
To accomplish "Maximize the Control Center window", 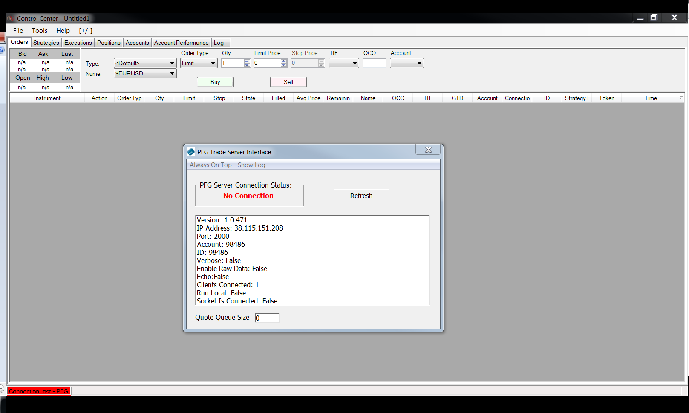I will [x=654, y=17].
